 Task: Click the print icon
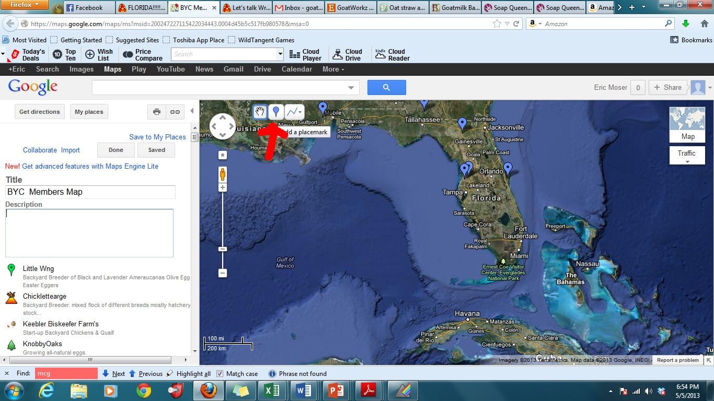click(156, 112)
